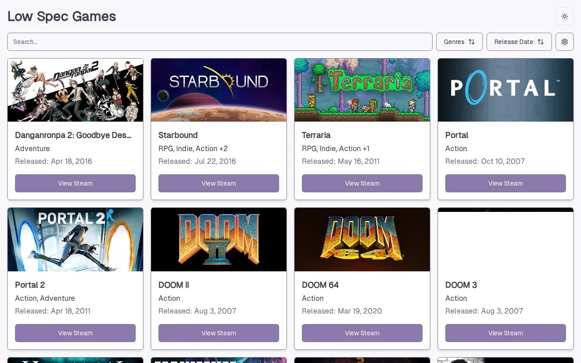
Task: Click the Starbound game title
Action: (x=178, y=135)
